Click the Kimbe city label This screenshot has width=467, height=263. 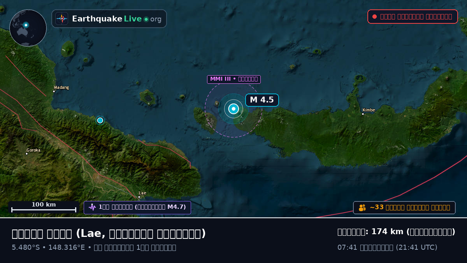pos(369,110)
